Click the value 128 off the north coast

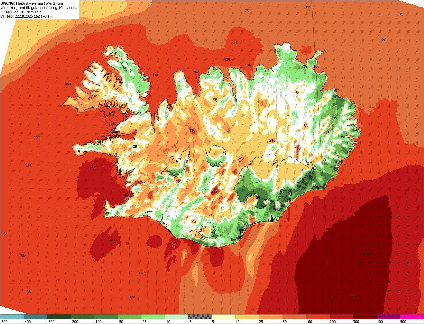[227, 59]
